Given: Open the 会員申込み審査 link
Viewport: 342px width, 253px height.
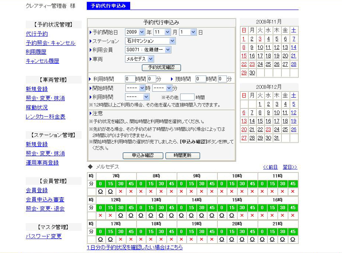Looking at the screenshot, I should click(x=45, y=199).
